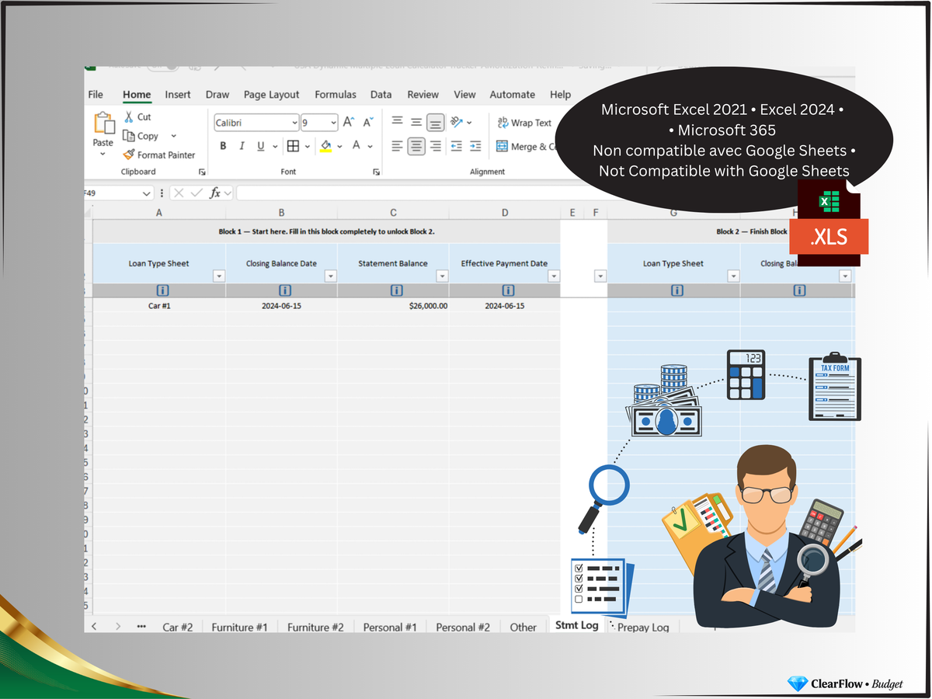Screen dimensions: 932x699
Task: Switch to the Car #2 sheet
Action: [178, 627]
